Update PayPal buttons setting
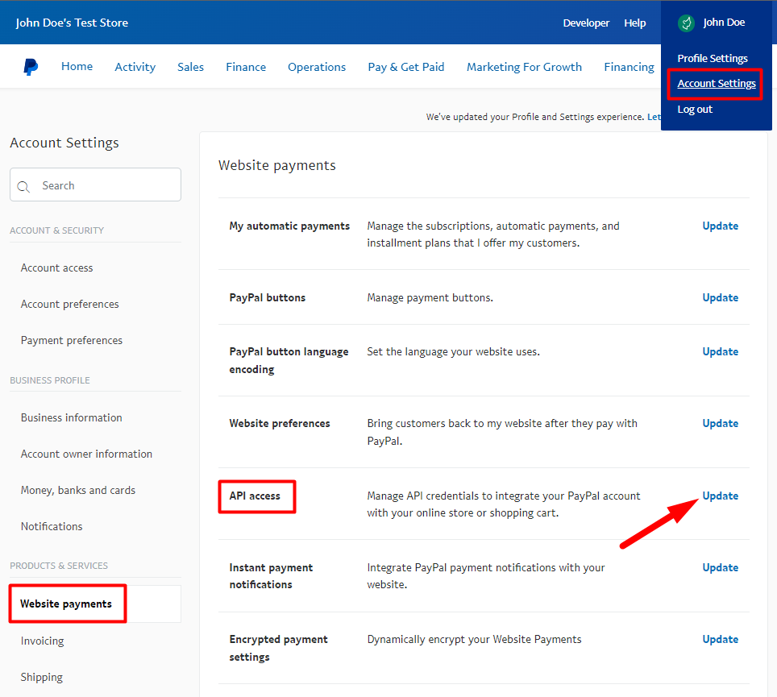This screenshot has width=777, height=697. coord(720,297)
